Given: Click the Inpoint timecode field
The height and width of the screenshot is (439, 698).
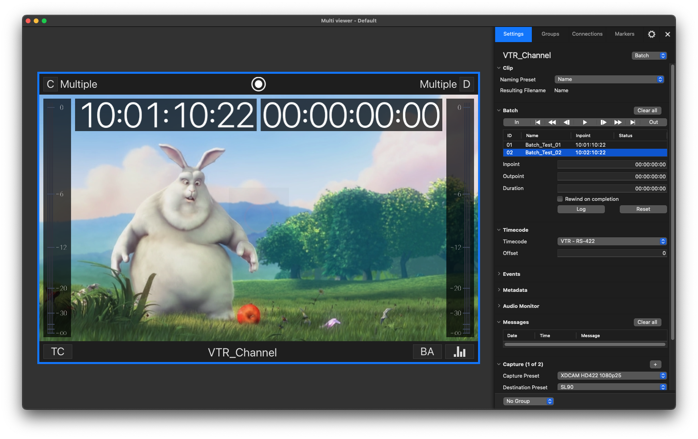Looking at the screenshot, I should (612, 164).
